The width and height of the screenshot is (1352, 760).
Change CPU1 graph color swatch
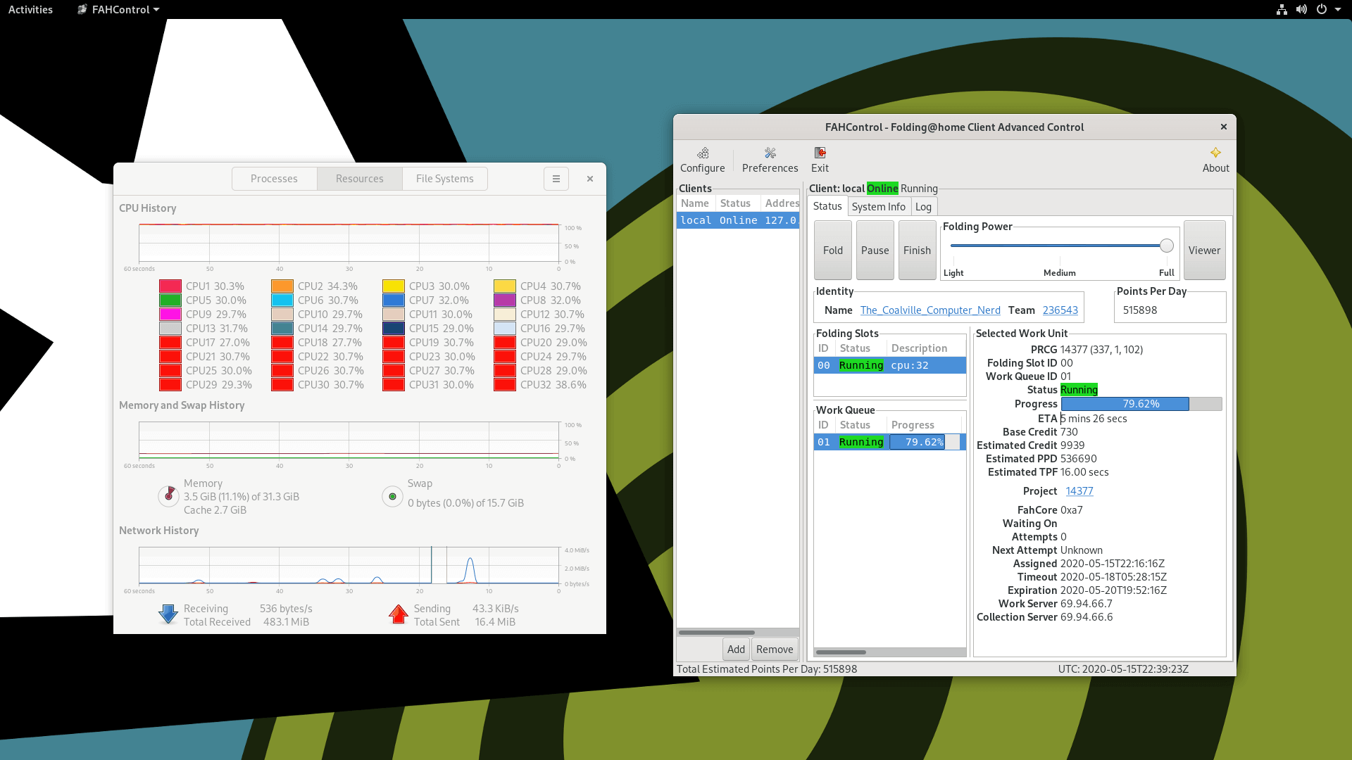170,286
